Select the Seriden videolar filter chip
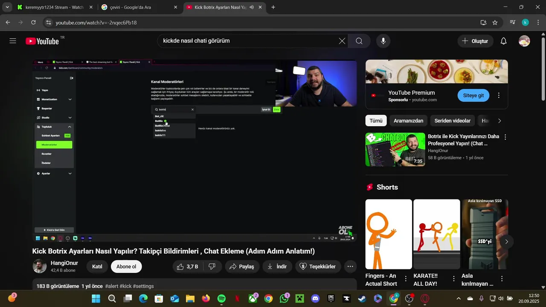The image size is (546, 307). pos(452,121)
